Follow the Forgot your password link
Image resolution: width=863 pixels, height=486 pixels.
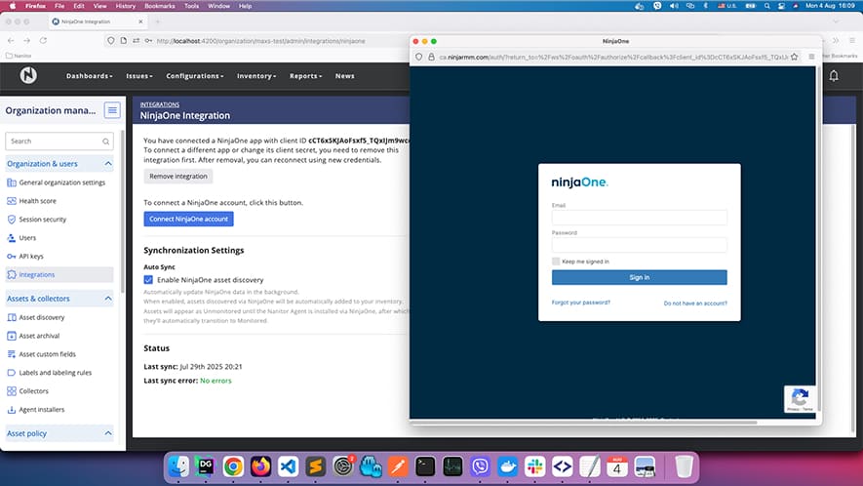581,303
